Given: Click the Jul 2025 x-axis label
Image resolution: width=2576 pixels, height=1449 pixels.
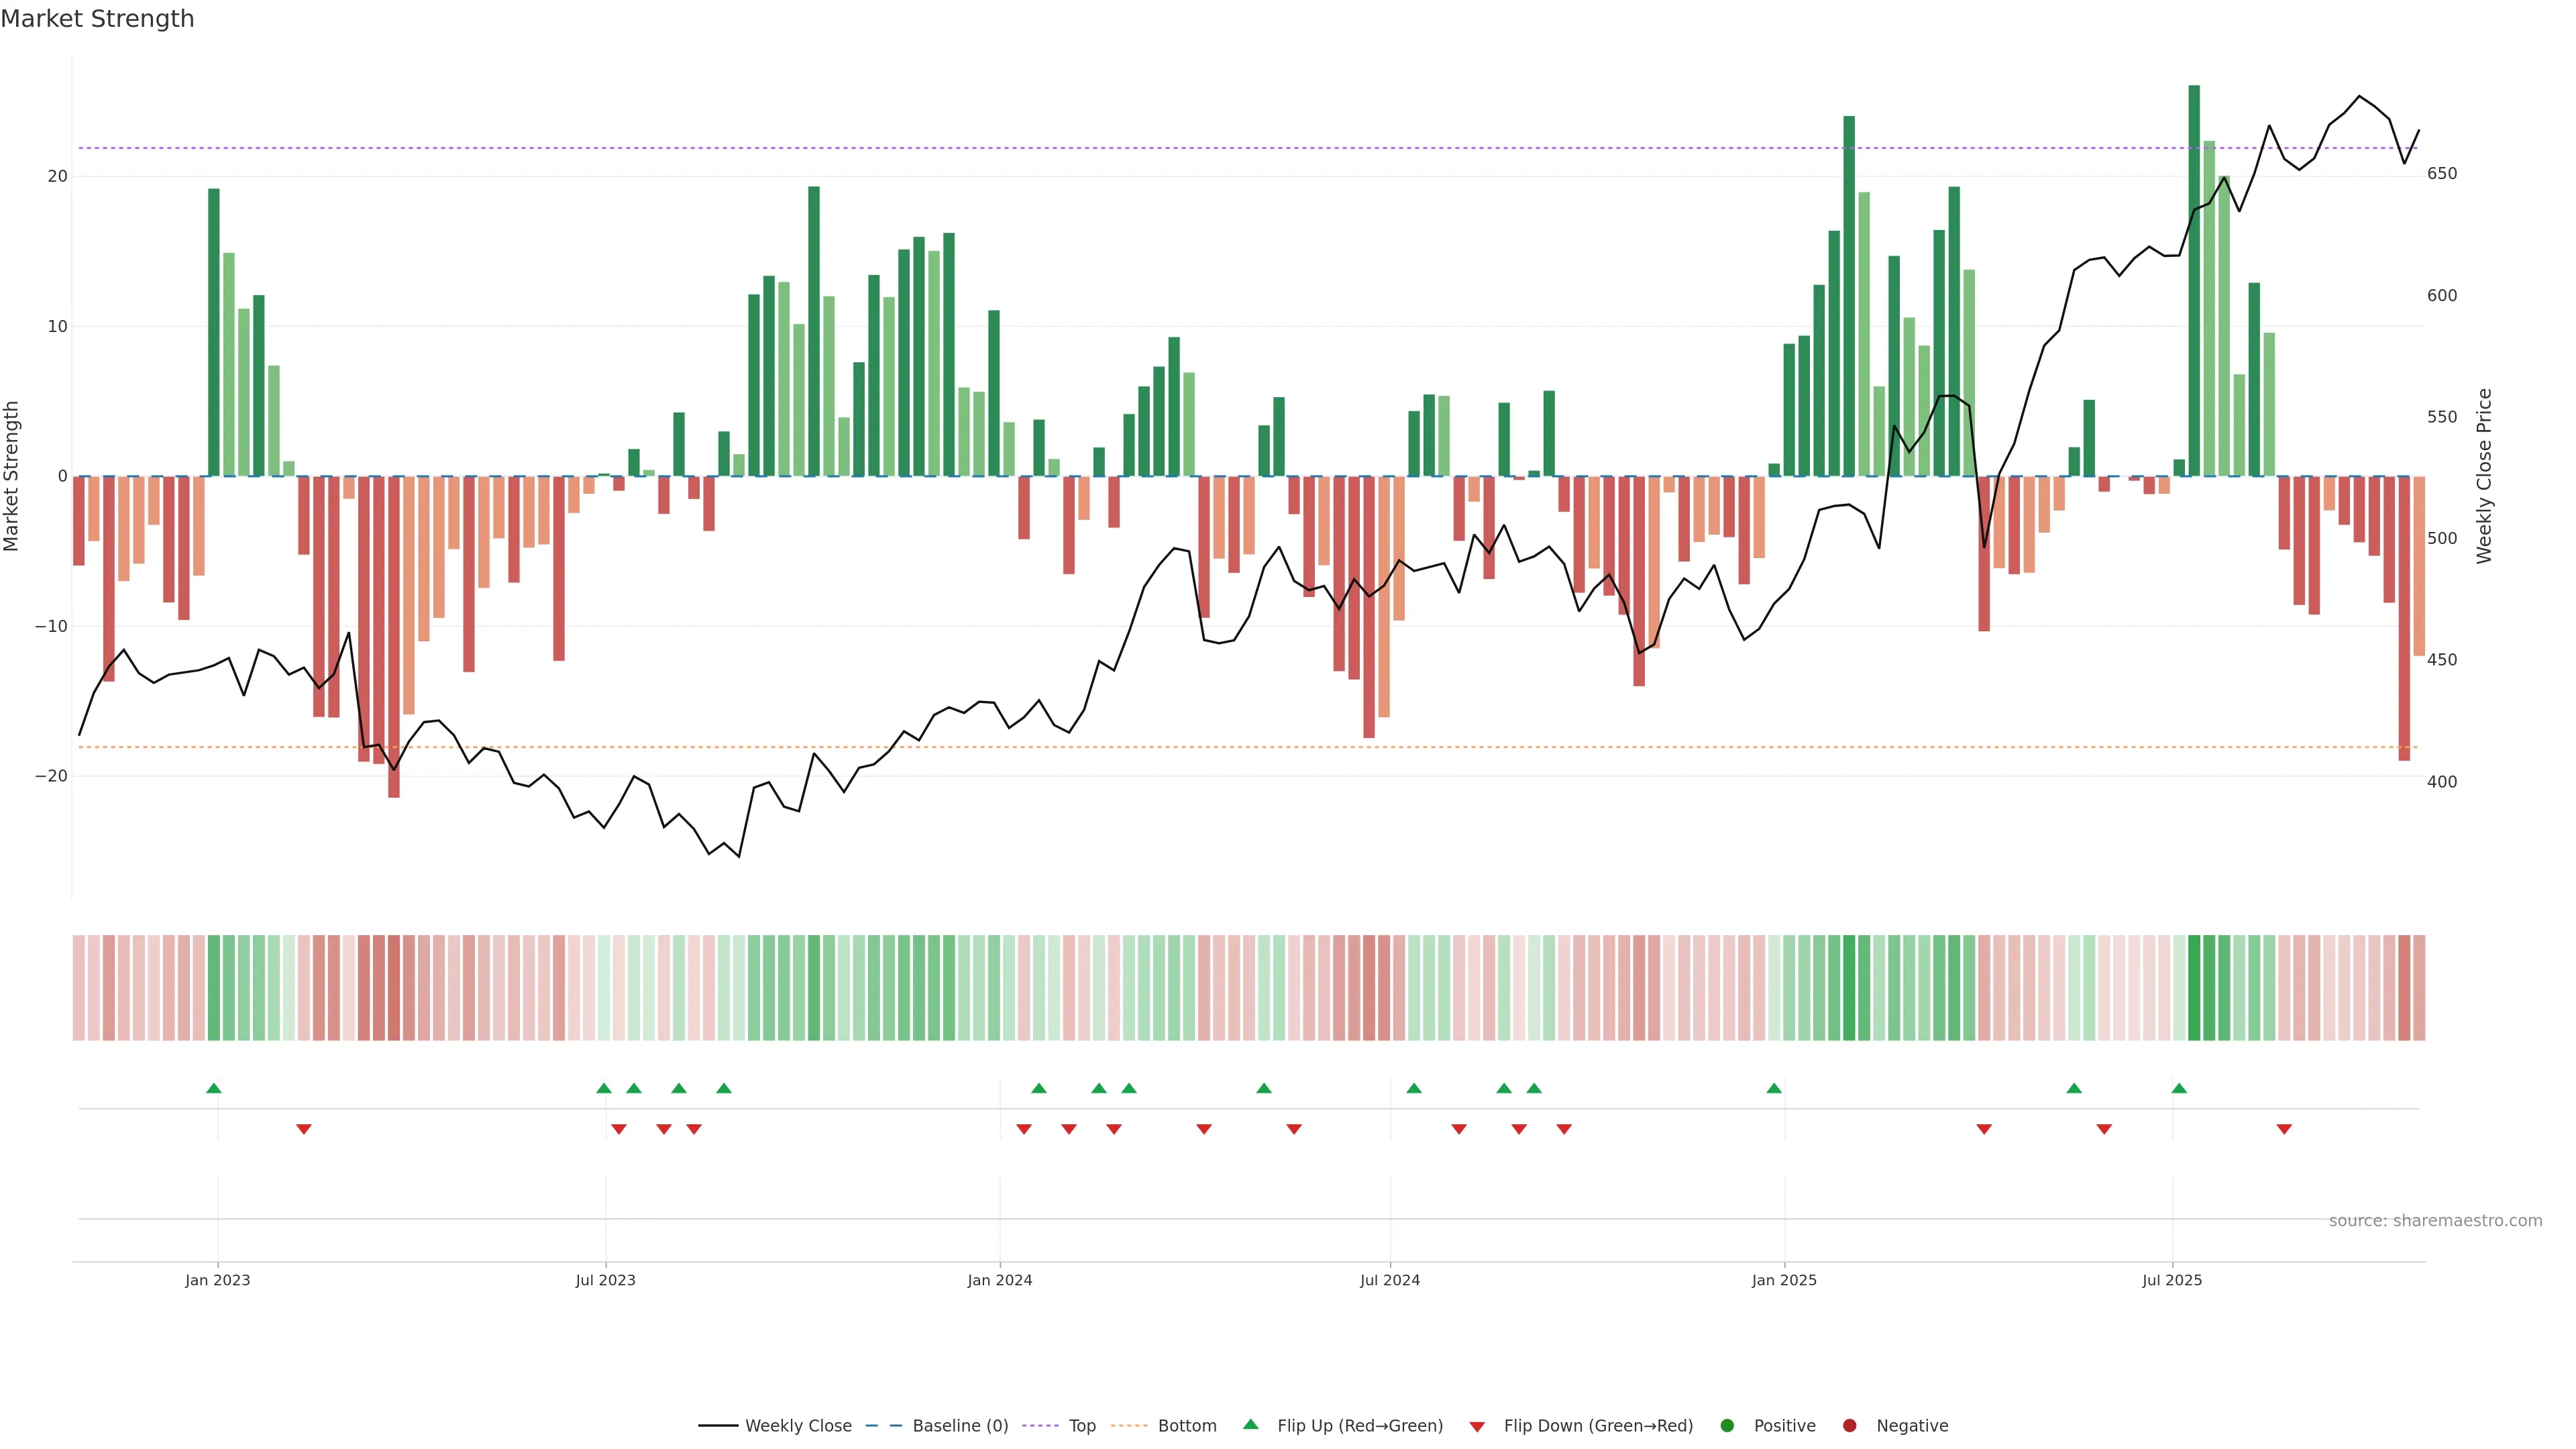Looking at the screenshot, I should tap(2172, 1280).
